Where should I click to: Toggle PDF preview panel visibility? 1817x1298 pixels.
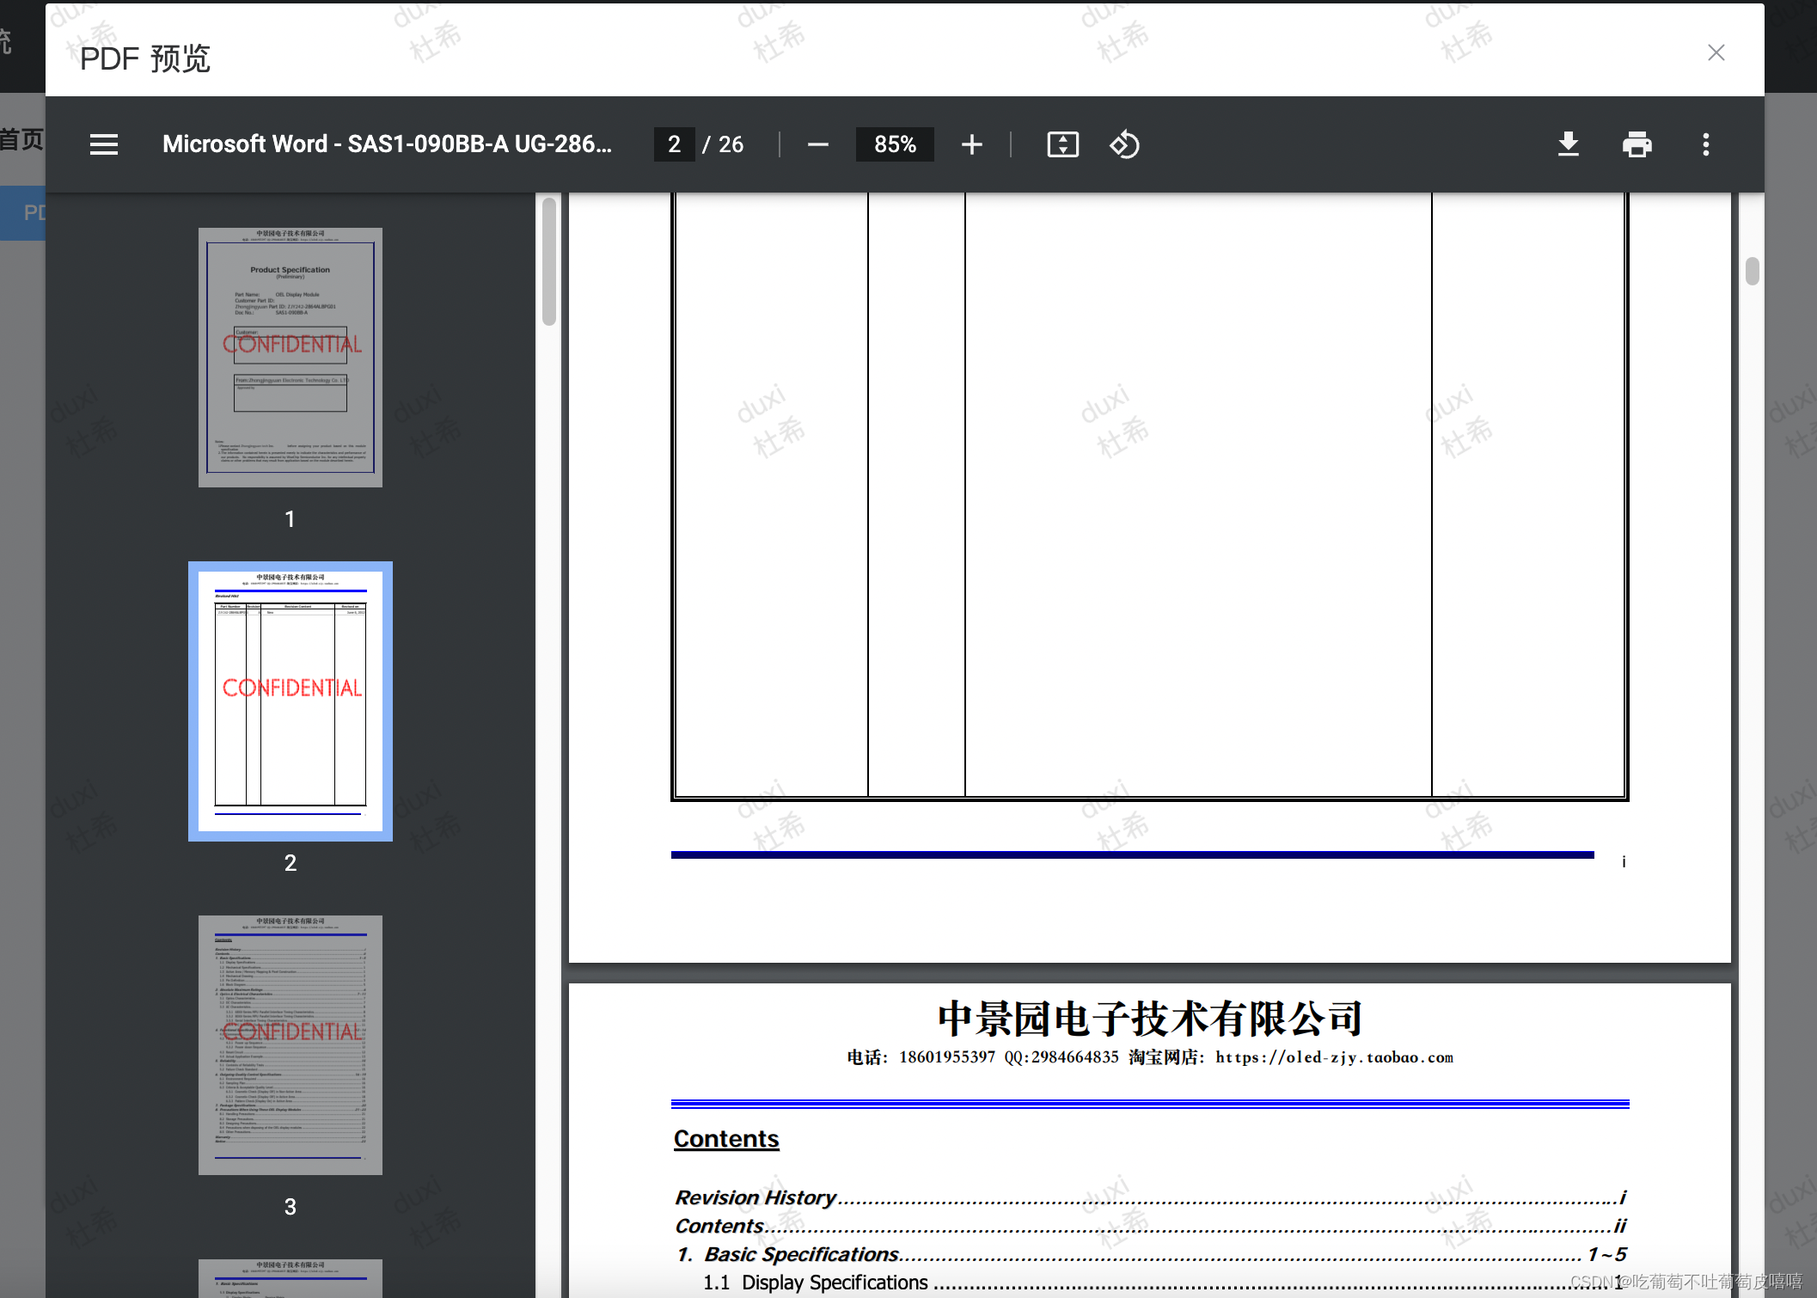(x=104, y=144)
